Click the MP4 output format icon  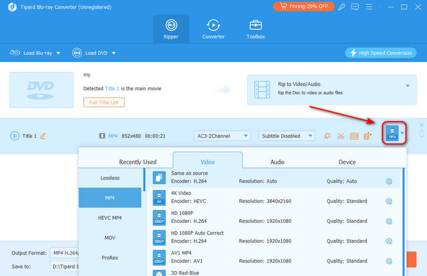392,133
